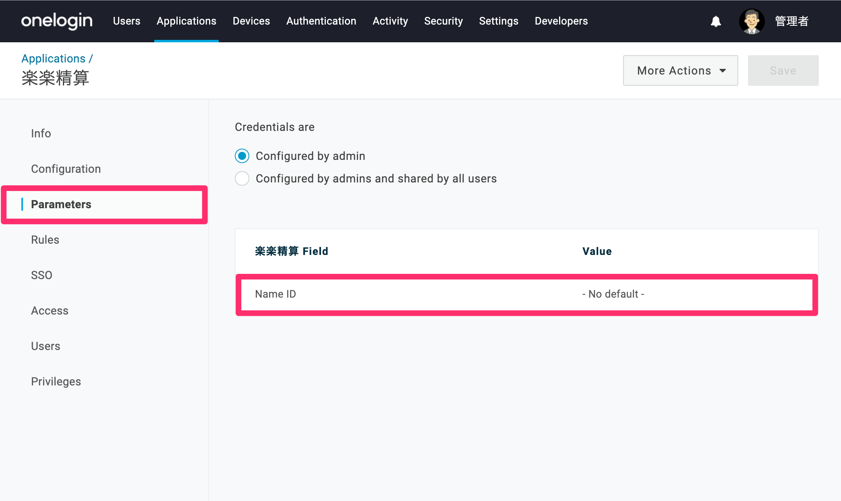Click the Credentials are label
The image size is (841, 501).
pos(275,127)
